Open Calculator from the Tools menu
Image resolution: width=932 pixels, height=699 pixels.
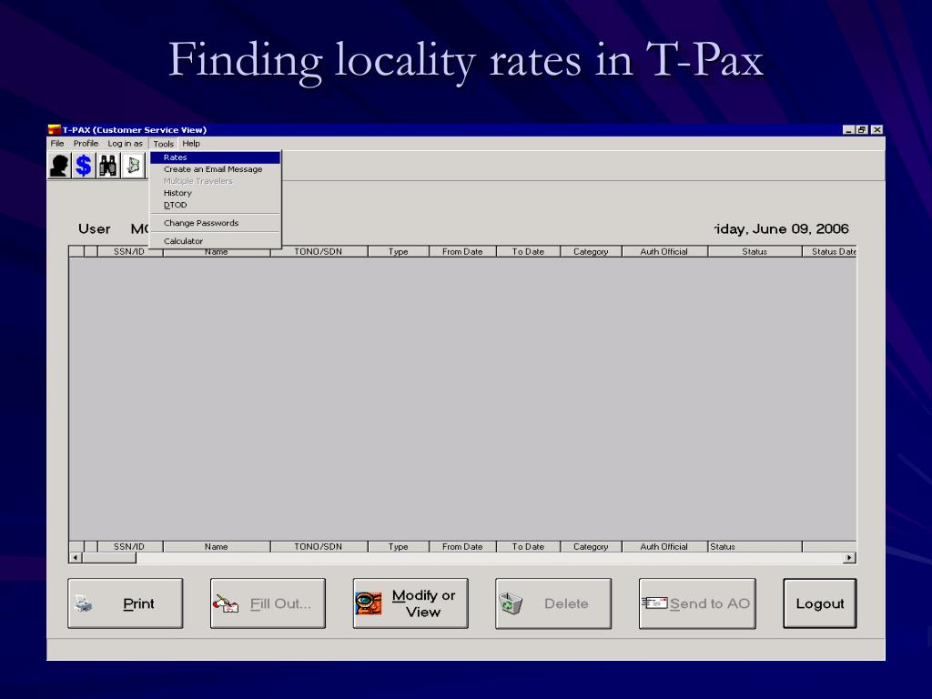coord(215,241)
